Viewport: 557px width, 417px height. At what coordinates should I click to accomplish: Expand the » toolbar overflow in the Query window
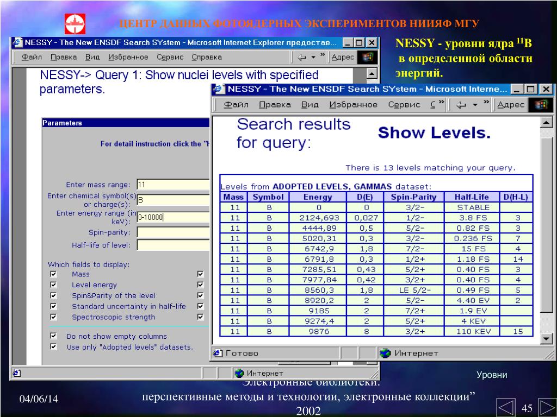pyautogui.click(x=323, y=55)
